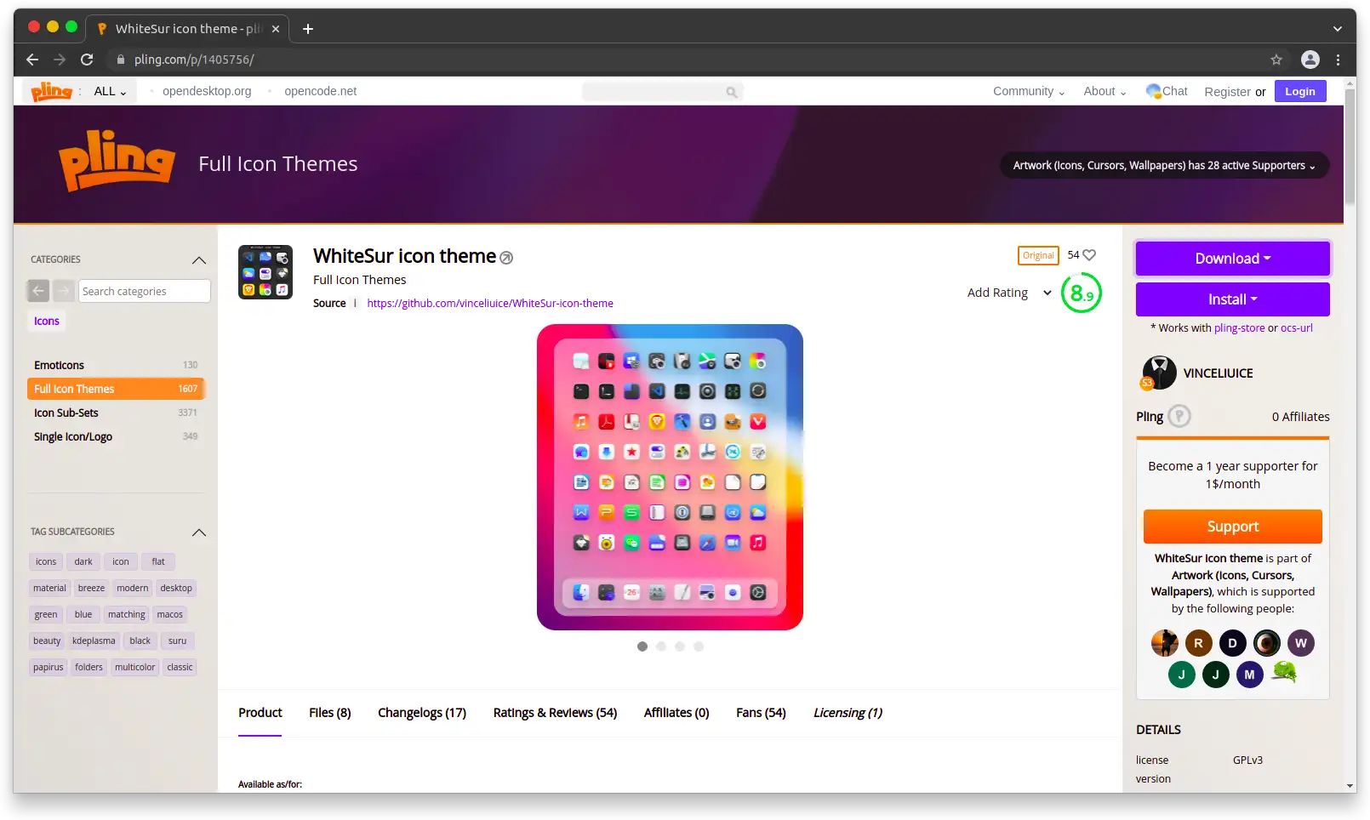Screen dimensions: 1370x820
Task: Show the third carousel image dot
Action: pos(680,646)
